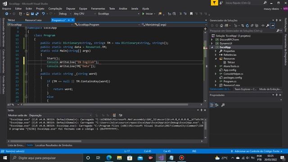Open the ExcelApp startup project dropdown
The image size is (288, 162).
click(118, 14)
